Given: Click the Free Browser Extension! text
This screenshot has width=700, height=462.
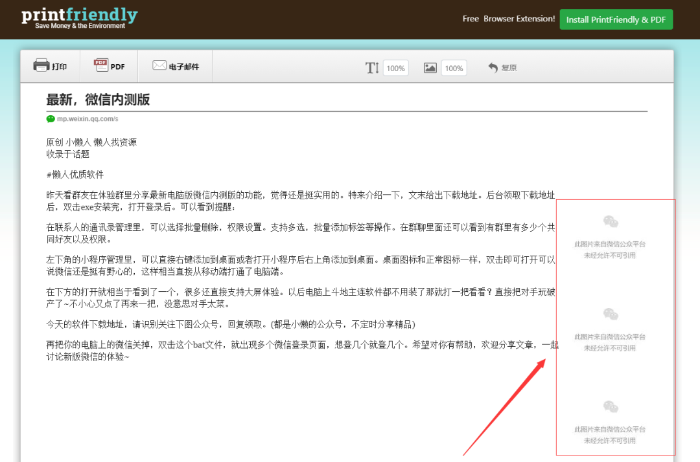Looking at the screenshot, I should tap(509, 19).
